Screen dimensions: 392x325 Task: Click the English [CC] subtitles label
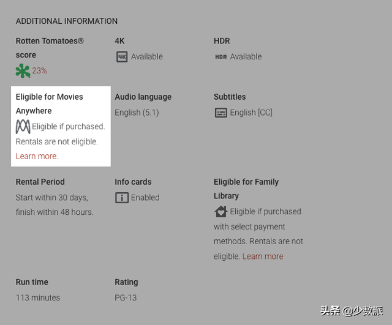251,113
